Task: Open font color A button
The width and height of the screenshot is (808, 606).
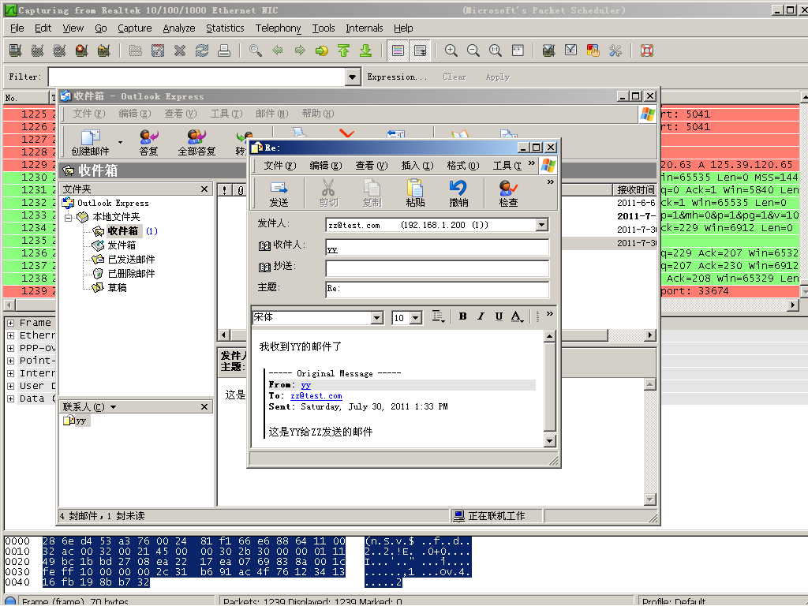Action: (x=517, y=316)
